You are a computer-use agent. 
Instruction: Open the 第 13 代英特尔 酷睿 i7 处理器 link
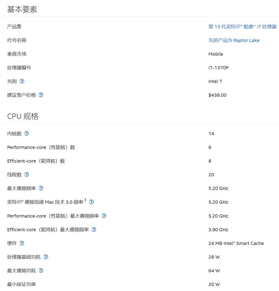(242, 27)
